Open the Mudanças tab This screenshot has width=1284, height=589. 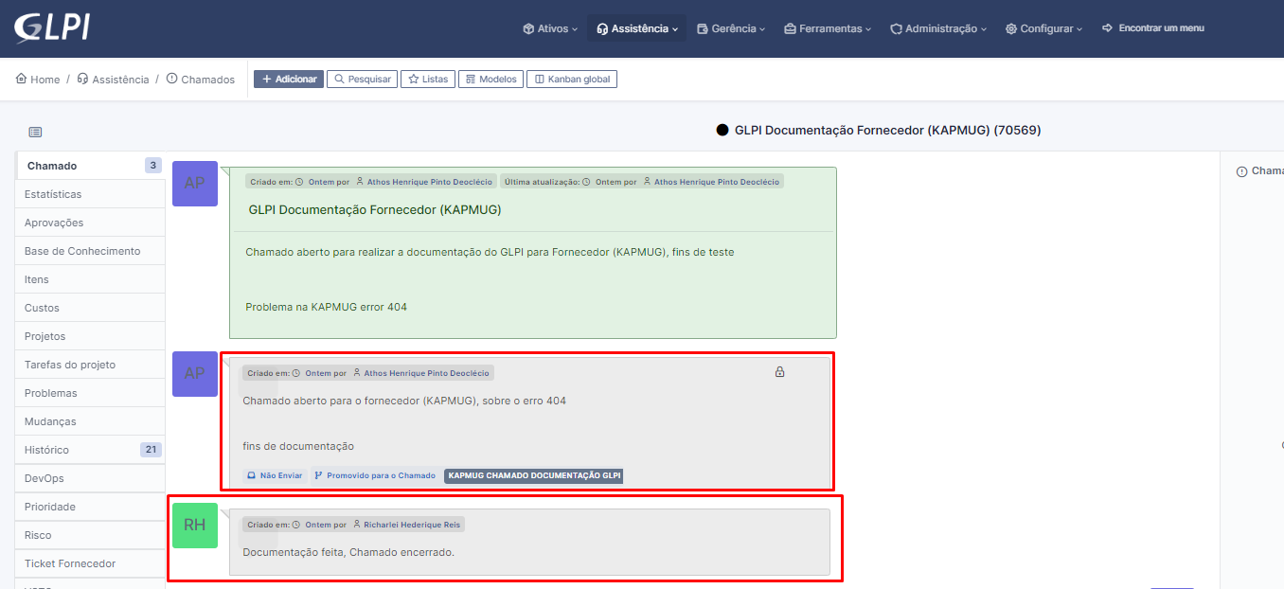tap(91, 421)
